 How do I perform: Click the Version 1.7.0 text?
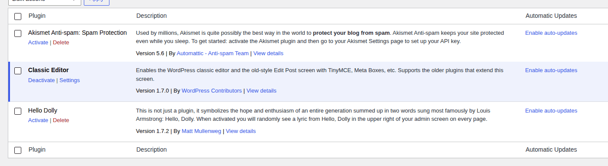[152, 90]
